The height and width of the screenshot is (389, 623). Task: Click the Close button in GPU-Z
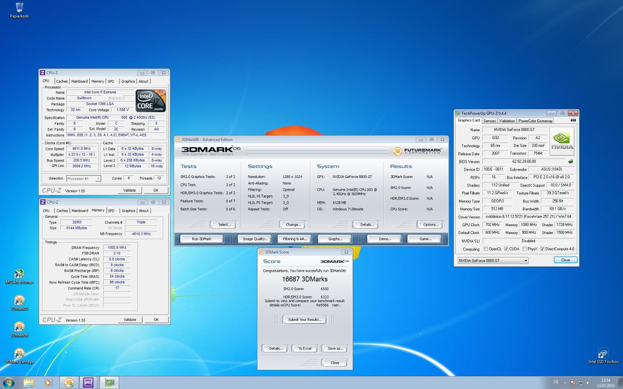click(565, 260)
